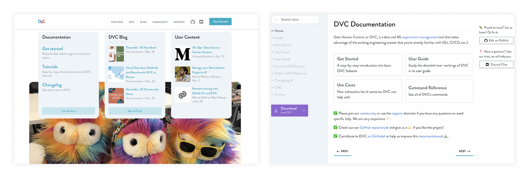529x178 pixels.
Task: Click the DVC logo in the site header
Action: point(42,22)
